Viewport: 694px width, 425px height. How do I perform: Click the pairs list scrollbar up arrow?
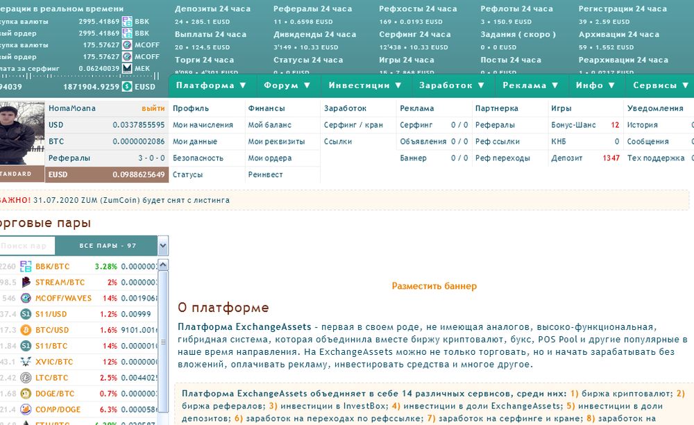(163, 265)
